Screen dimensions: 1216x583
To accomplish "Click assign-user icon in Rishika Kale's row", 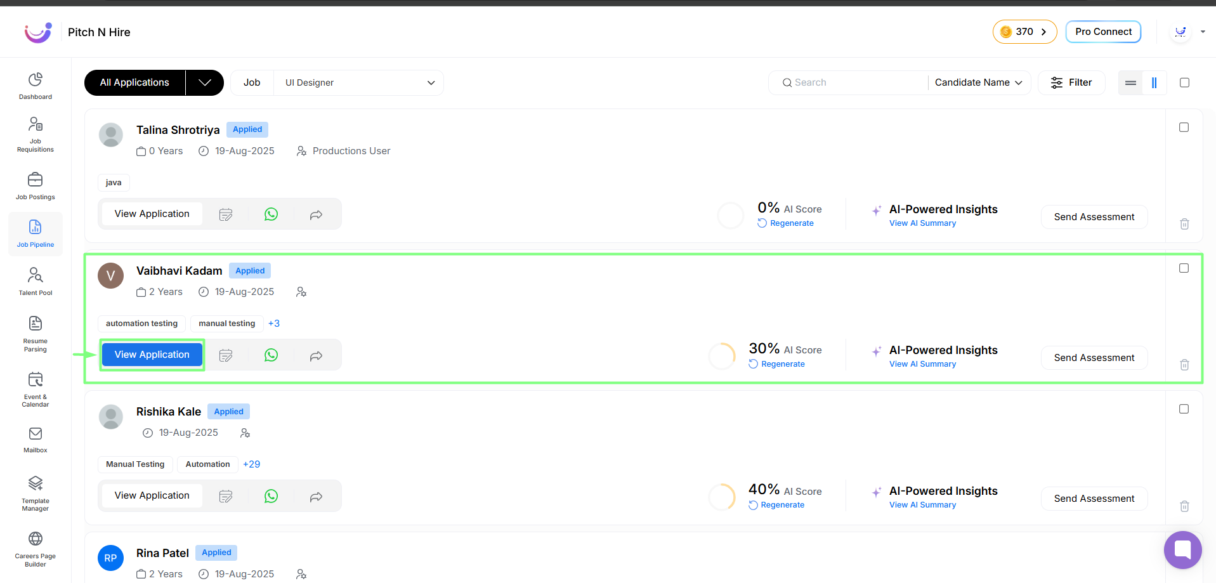I will [x=245, y=433].
